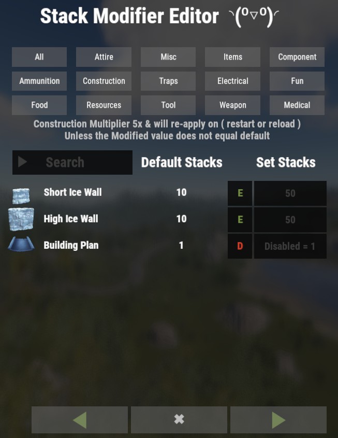Go to next page with right arrow
The width and height of the screenshot is (338, 438).
click(278, 419)
